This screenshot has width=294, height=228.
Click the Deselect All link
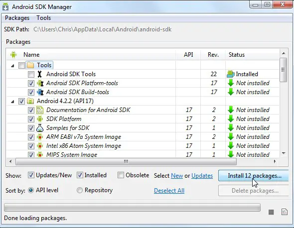[169, 191]
